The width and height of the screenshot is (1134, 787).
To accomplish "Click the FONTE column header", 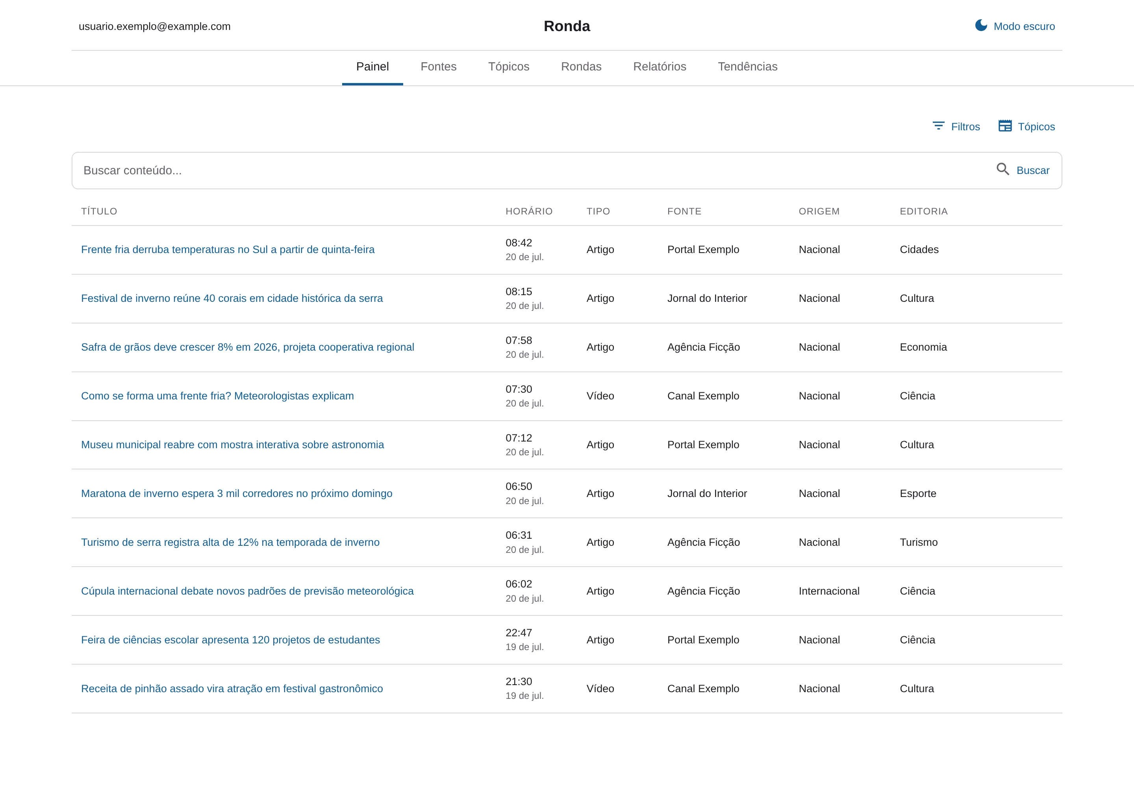I will click(x=684, y=211).
